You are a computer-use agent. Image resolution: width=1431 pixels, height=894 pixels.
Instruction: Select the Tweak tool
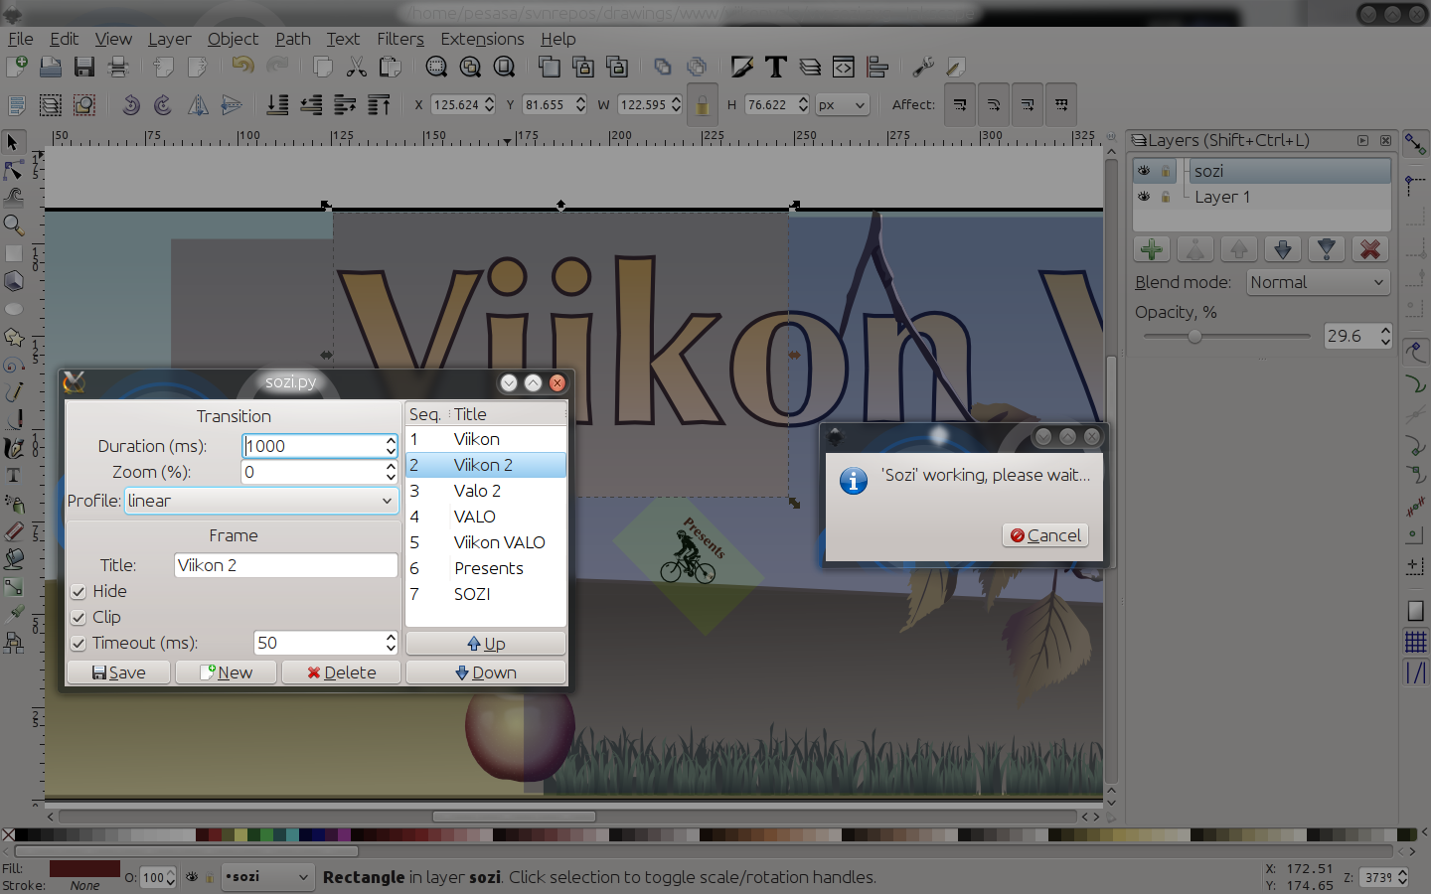[13, 198]
